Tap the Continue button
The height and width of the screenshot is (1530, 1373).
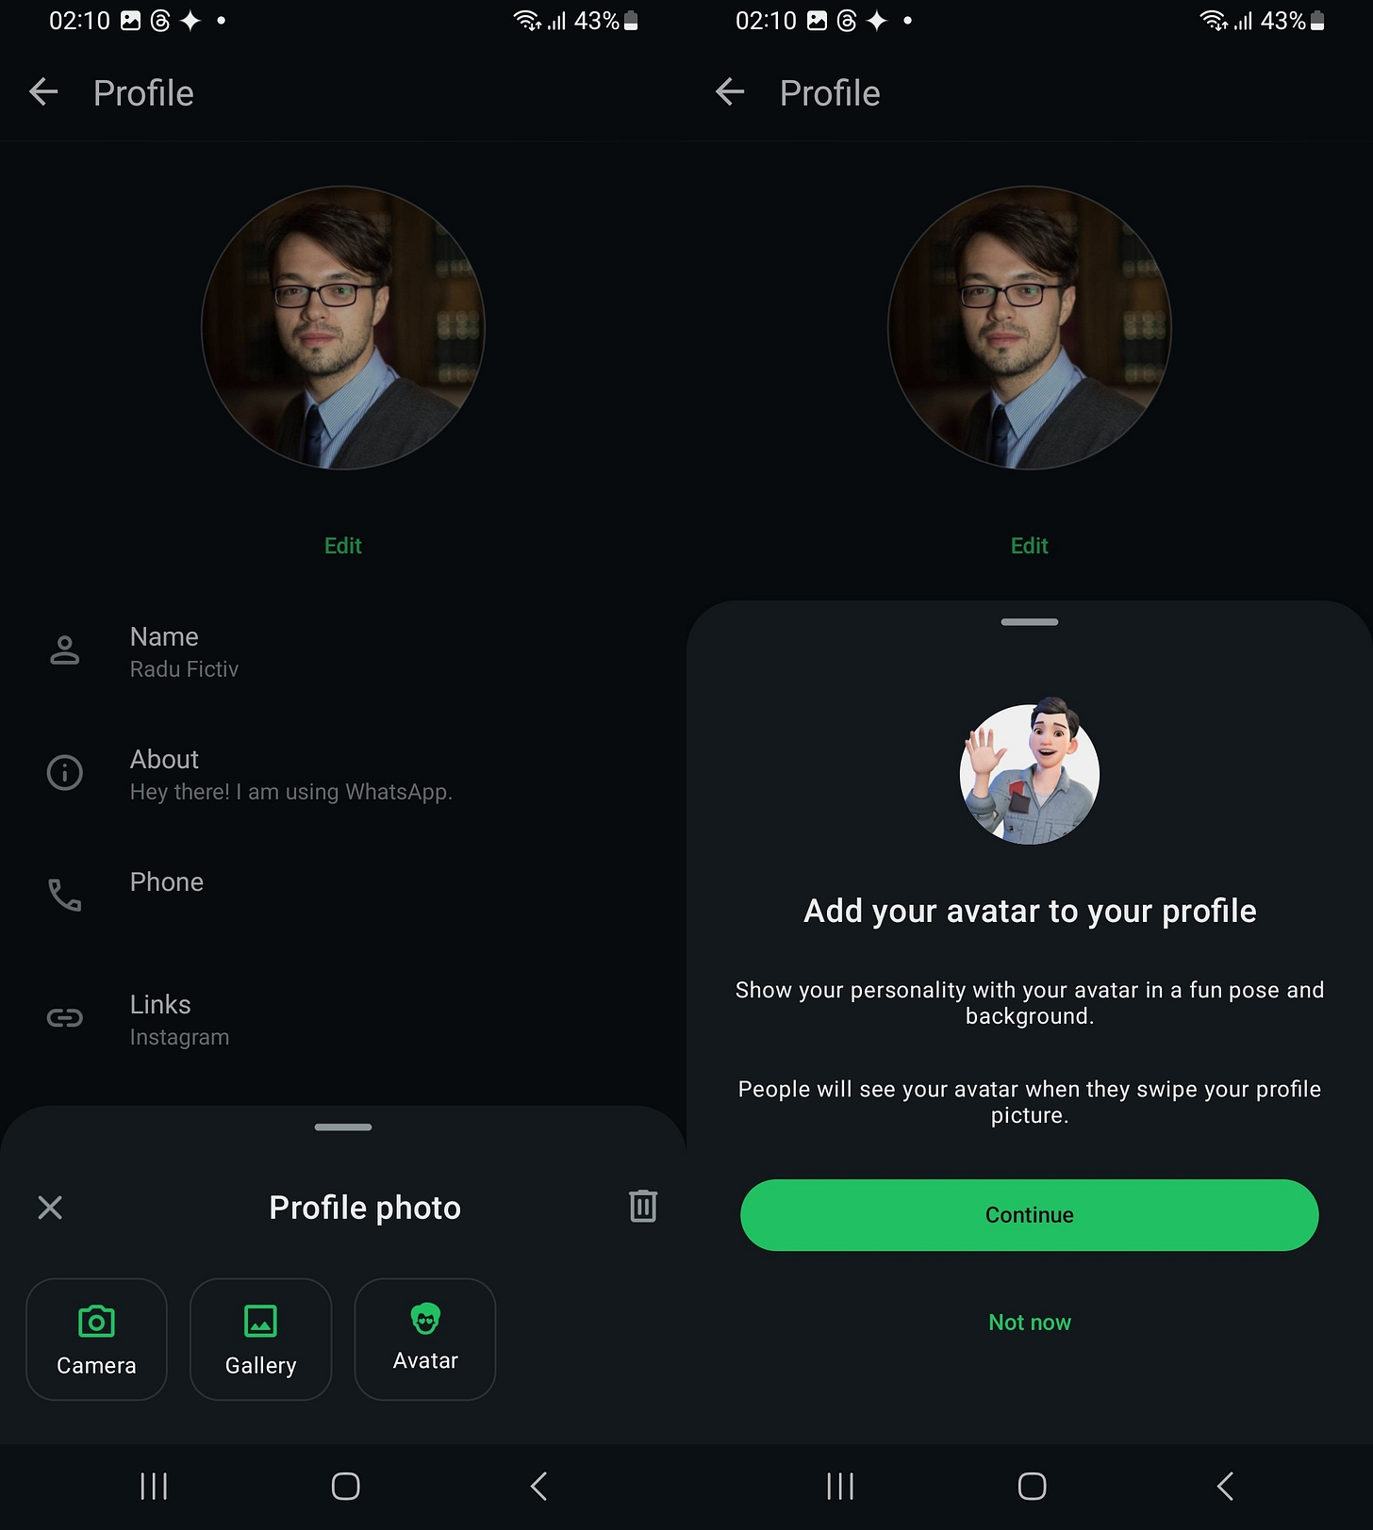[1029, 1215]
